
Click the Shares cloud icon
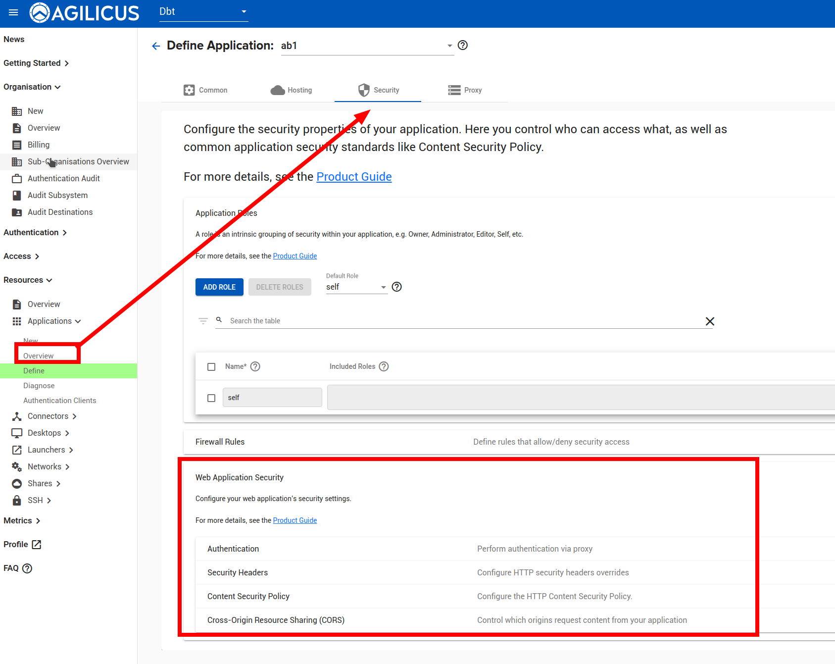(x=17, y=483)
